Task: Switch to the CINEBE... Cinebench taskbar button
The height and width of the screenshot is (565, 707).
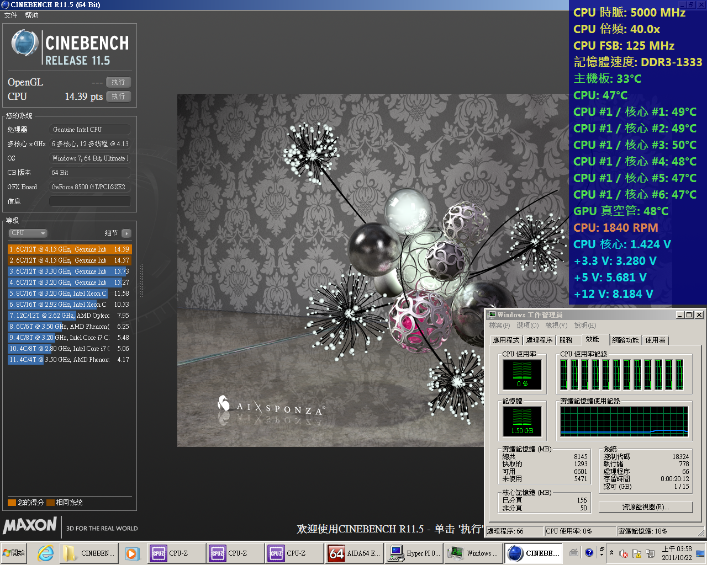Action: tap(535, 553)
